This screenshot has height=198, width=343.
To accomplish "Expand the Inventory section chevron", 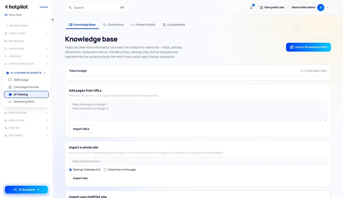I will point(47,49).
